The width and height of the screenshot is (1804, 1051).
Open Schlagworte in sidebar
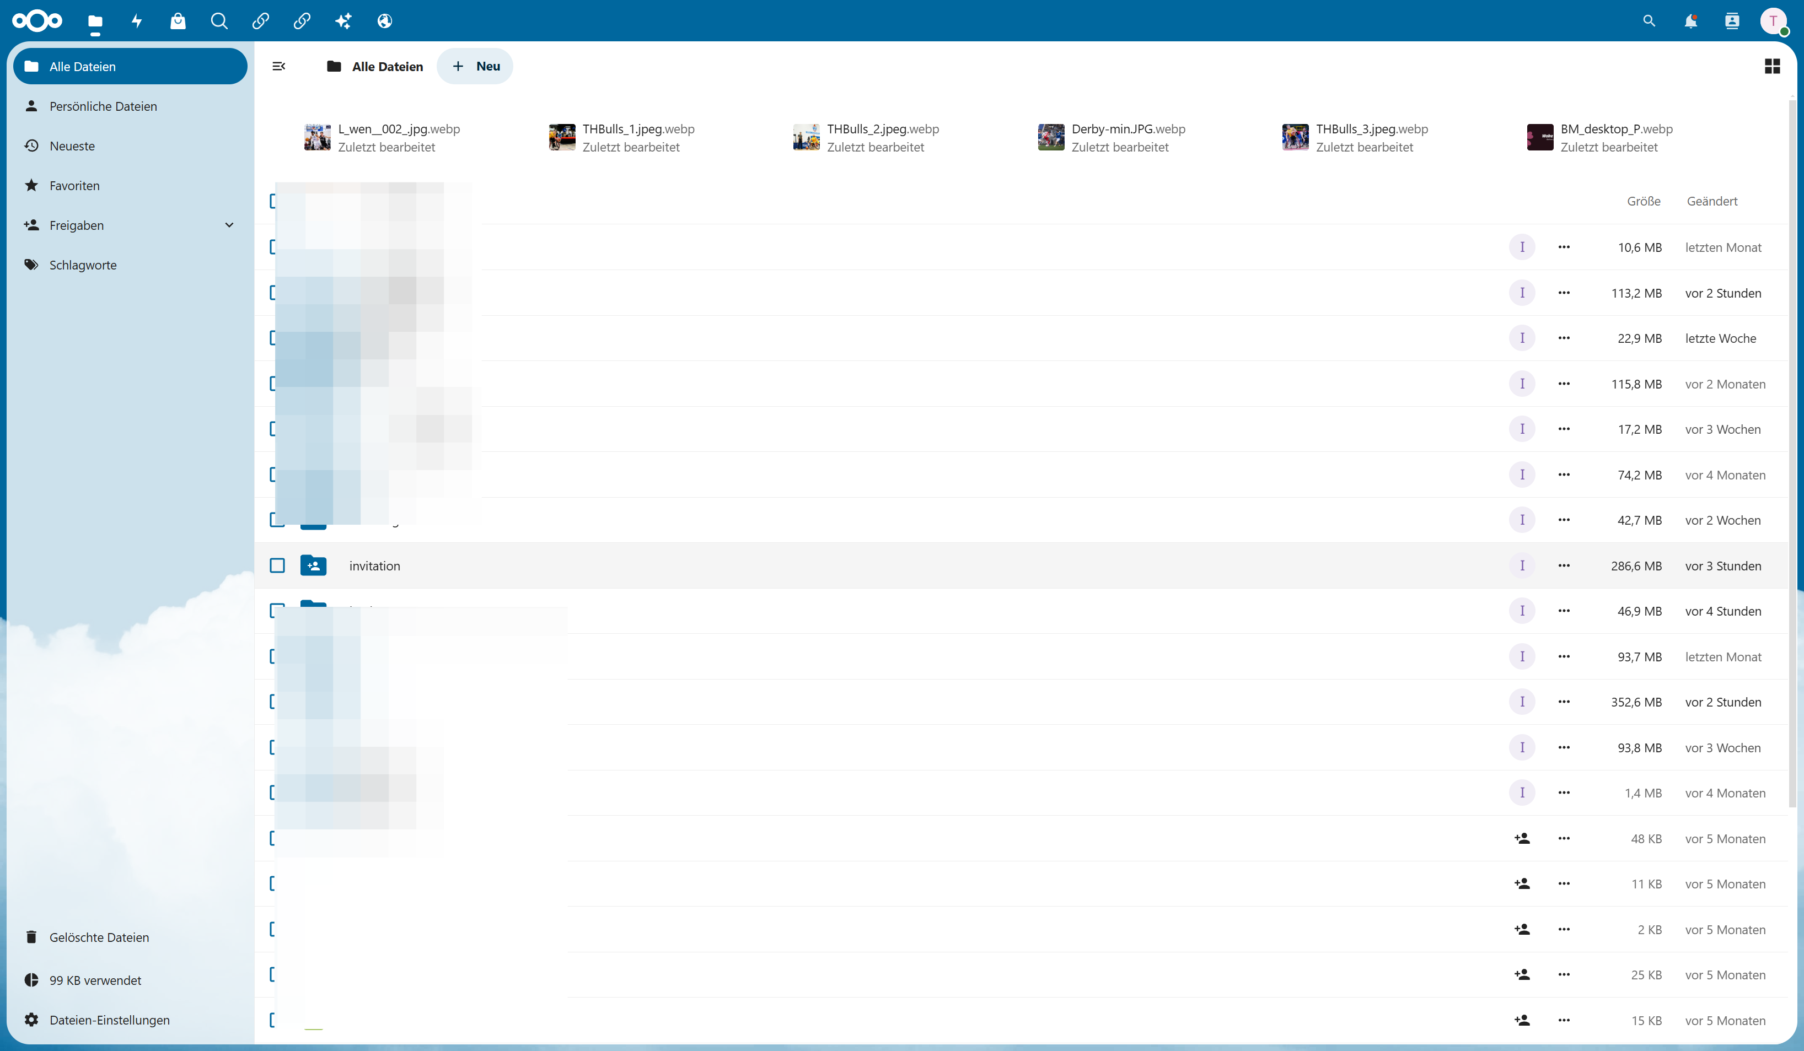[130, 265]
